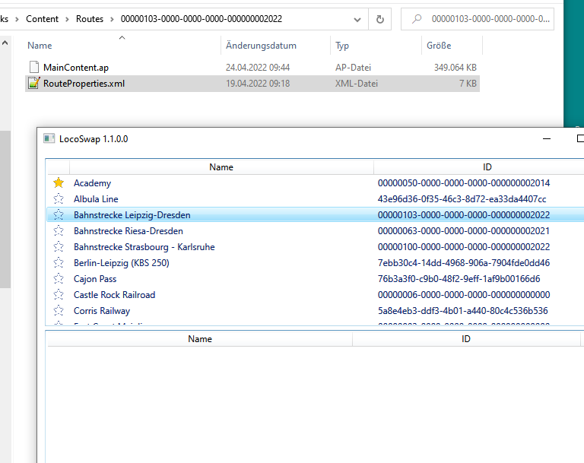Select the Bahnstrecke Riesa-Dresden route
Screen dimensions: 584x463
tap(316, 231)
